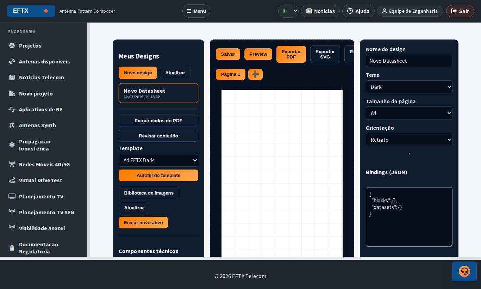Viewport: 481px width, 289px height.
Task: Click the newspaper icon in top Noticias button
Action: 309,11
